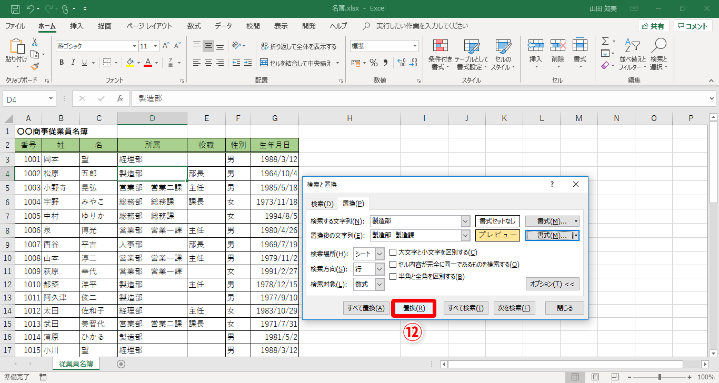Switch to the データ ribbon tab
Screen dimensions: 719x383
pos(223,26)
